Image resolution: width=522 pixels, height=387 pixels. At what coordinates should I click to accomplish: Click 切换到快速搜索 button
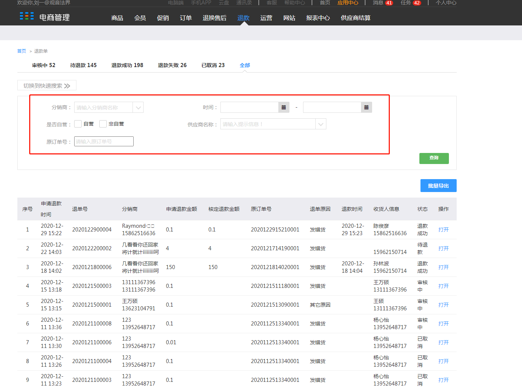click(x=47, y=86)
